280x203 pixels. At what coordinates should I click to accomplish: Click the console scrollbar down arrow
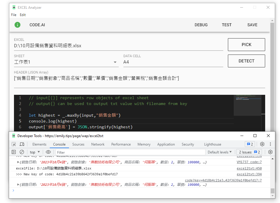tap(272, 196)
